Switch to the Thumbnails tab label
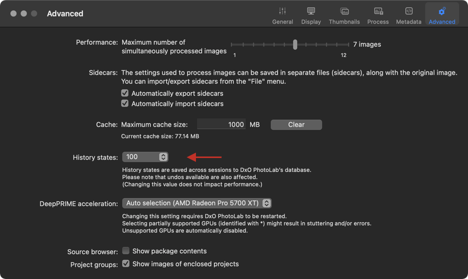This screenshot has width=468, height=279. point(345,22)
